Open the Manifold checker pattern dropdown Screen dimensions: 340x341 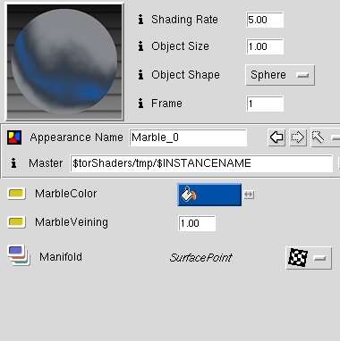[x=309, y=258]
